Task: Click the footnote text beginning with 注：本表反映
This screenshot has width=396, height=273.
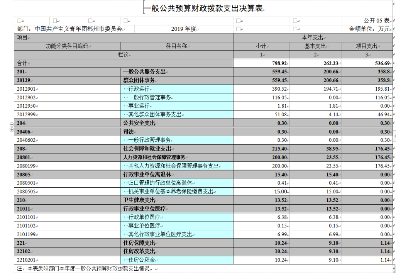Action: point(85,268)
